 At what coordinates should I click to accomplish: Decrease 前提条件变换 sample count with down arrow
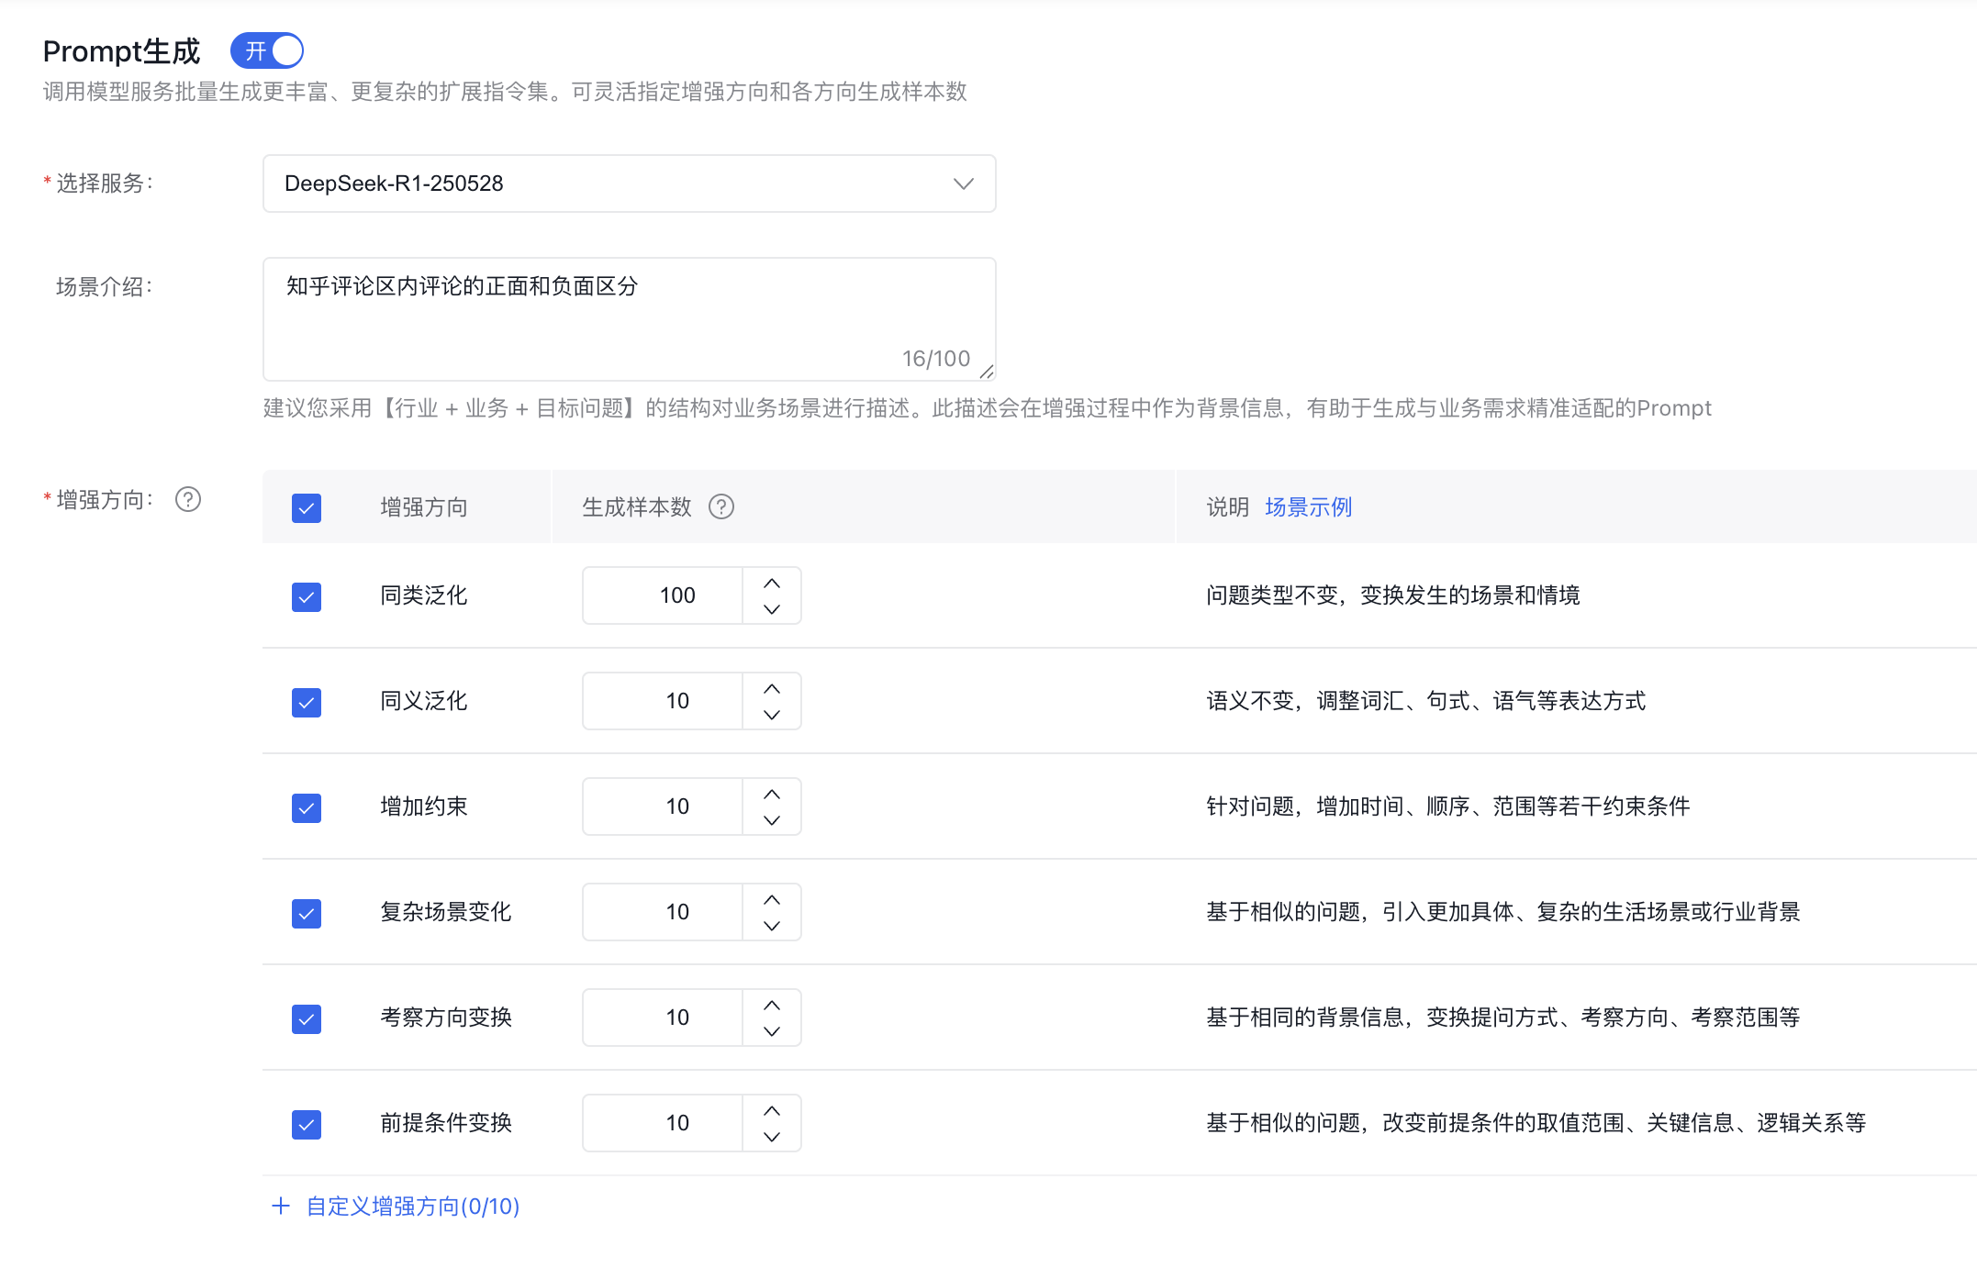(x=772, y=1137)
